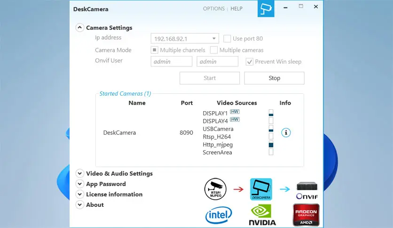Viewport: 393px width, 228px height.
Task: Click port value 8090
Action: click(x=186, y=132)
